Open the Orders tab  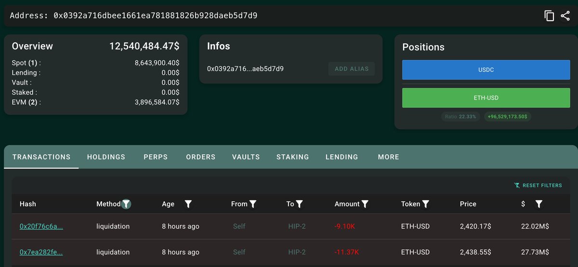200,157
